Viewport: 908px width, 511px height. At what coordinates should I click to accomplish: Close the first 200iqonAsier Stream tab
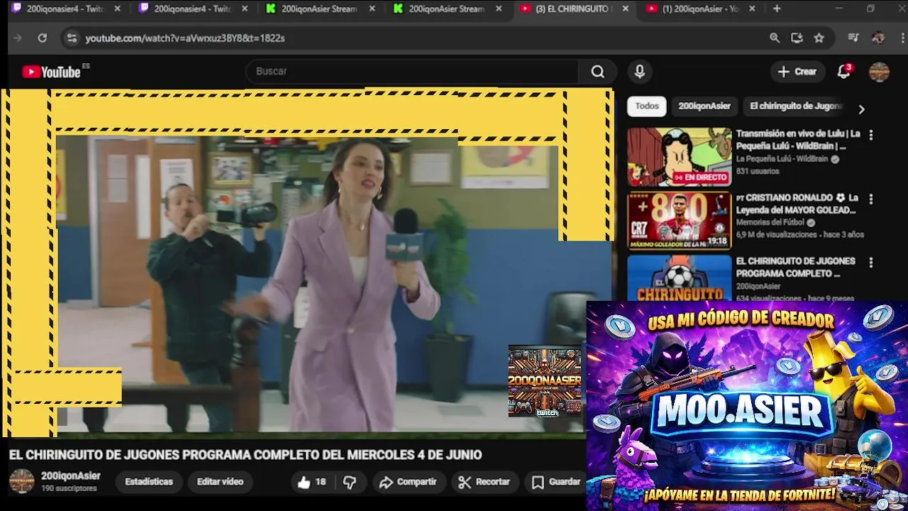(372, 9)
